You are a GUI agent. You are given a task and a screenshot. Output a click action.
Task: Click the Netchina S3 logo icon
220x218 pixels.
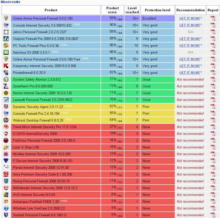[x=6, y=52]
